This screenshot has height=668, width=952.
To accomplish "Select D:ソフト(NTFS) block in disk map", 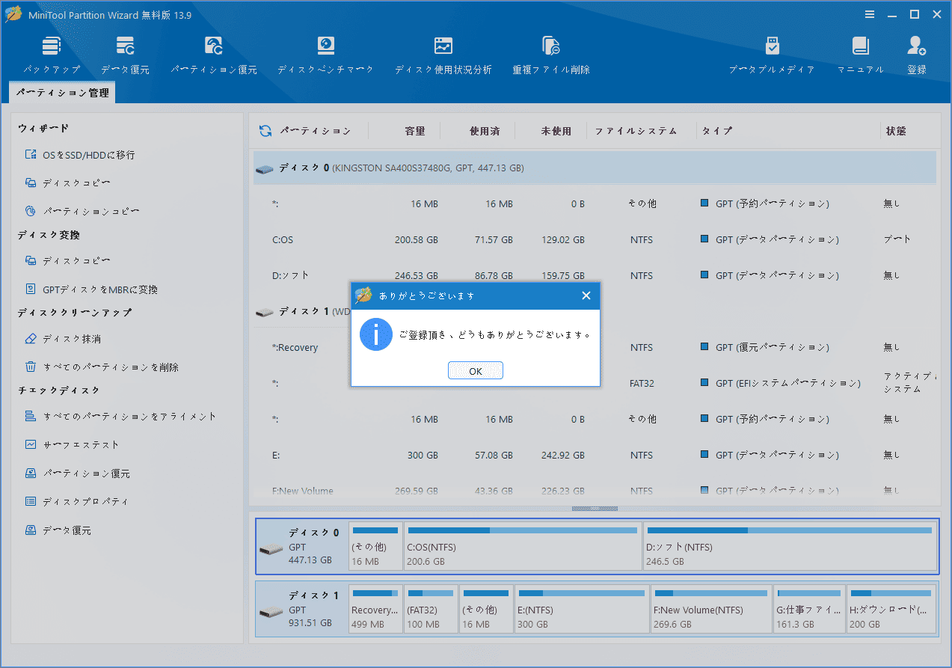I will coord(790,547).
